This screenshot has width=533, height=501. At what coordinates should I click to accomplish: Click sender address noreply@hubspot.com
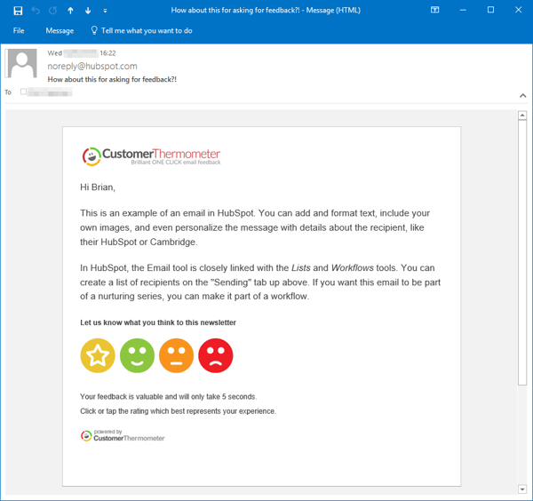click(91, 66)
